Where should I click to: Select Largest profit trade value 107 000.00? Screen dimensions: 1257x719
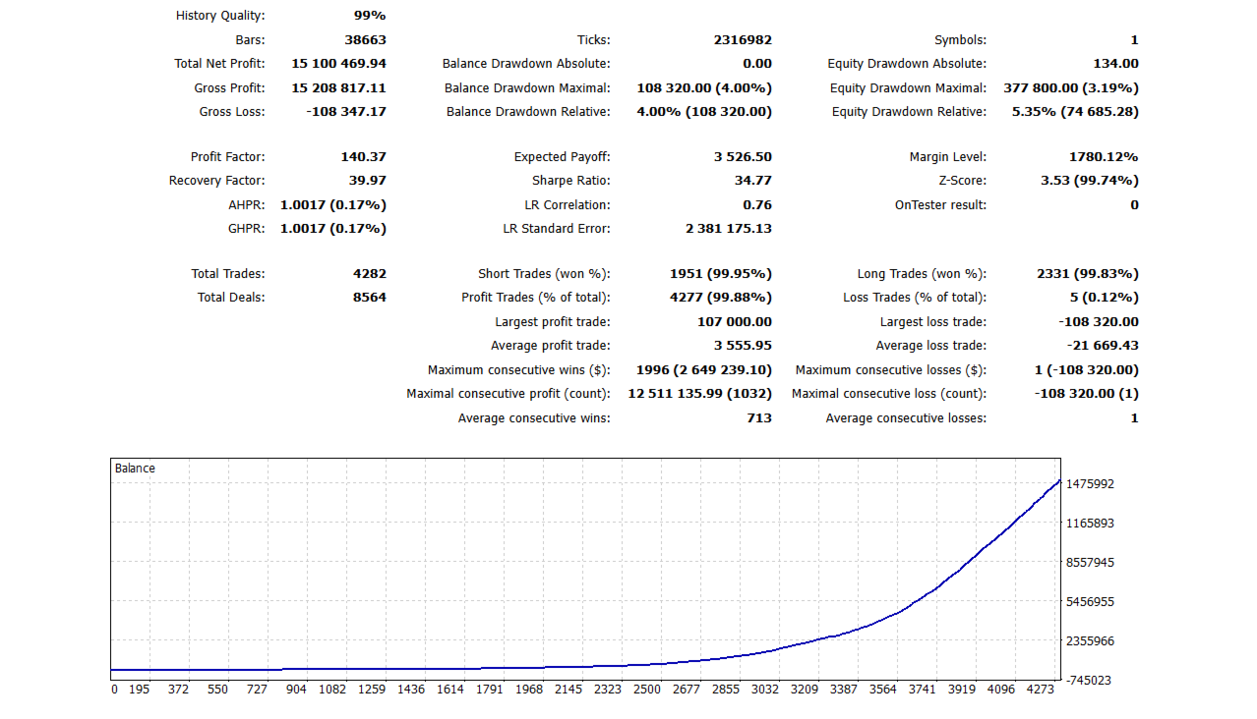735,322
